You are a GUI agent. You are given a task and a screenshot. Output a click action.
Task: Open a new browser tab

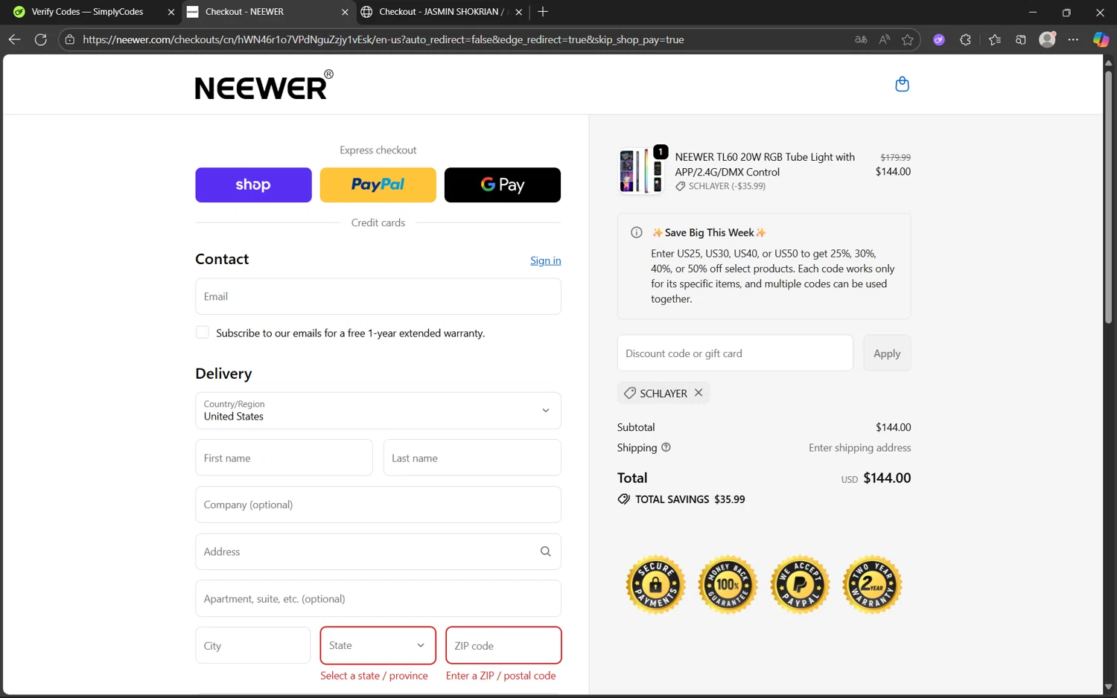coord(543,11)
